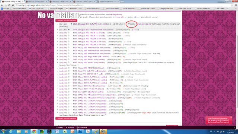Switch to Level 70 - Candy Crush tab
The image size is (238, 134).
point(37,1)
